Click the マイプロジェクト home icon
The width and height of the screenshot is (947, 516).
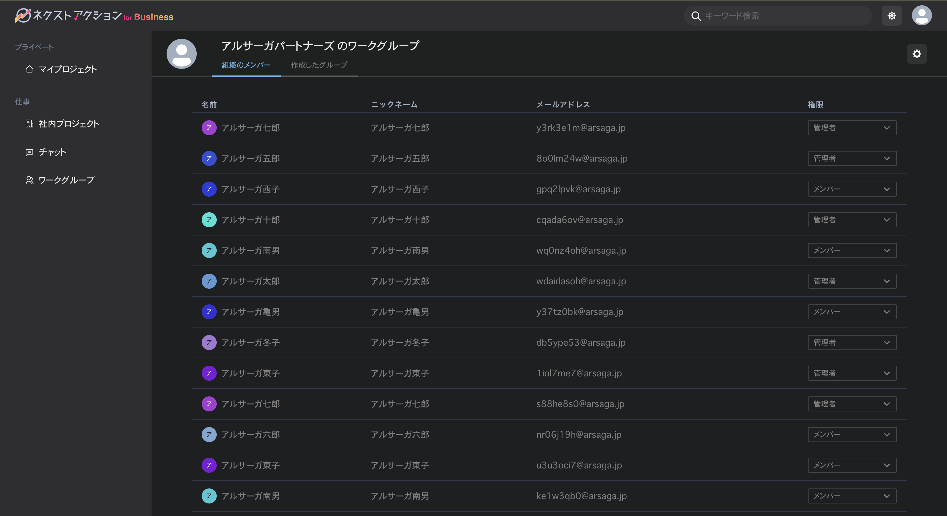pyautogui.click(x=29, y=69)
